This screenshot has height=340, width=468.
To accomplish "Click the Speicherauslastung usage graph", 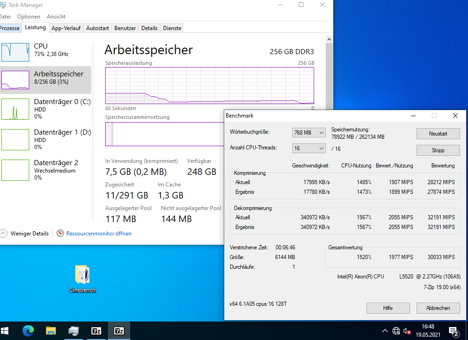I will click(209, 86).
